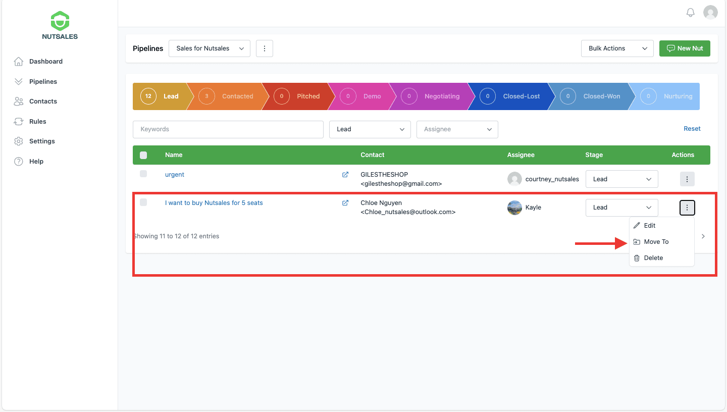
Task: Expand the Assignee filter dropdown
Action: (x=457, y=129)
